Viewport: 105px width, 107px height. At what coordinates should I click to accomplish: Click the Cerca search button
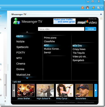click(x=90, y=29)
